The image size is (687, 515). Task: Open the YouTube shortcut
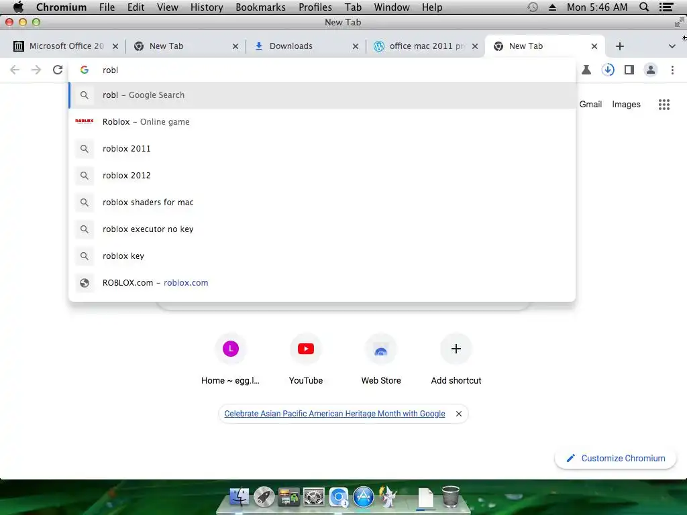point(306,360)
